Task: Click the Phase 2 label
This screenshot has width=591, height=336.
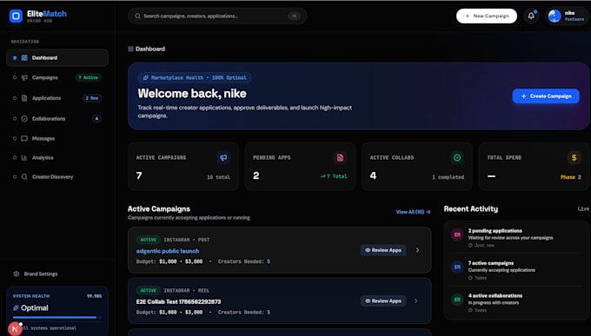Action: click(571, 177)
